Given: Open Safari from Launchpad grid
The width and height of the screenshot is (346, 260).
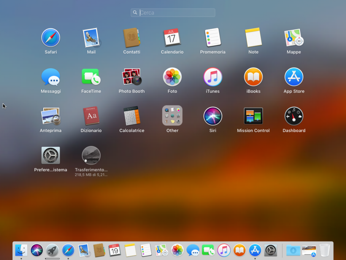Looking at the screenshot, I should [51, 37].
